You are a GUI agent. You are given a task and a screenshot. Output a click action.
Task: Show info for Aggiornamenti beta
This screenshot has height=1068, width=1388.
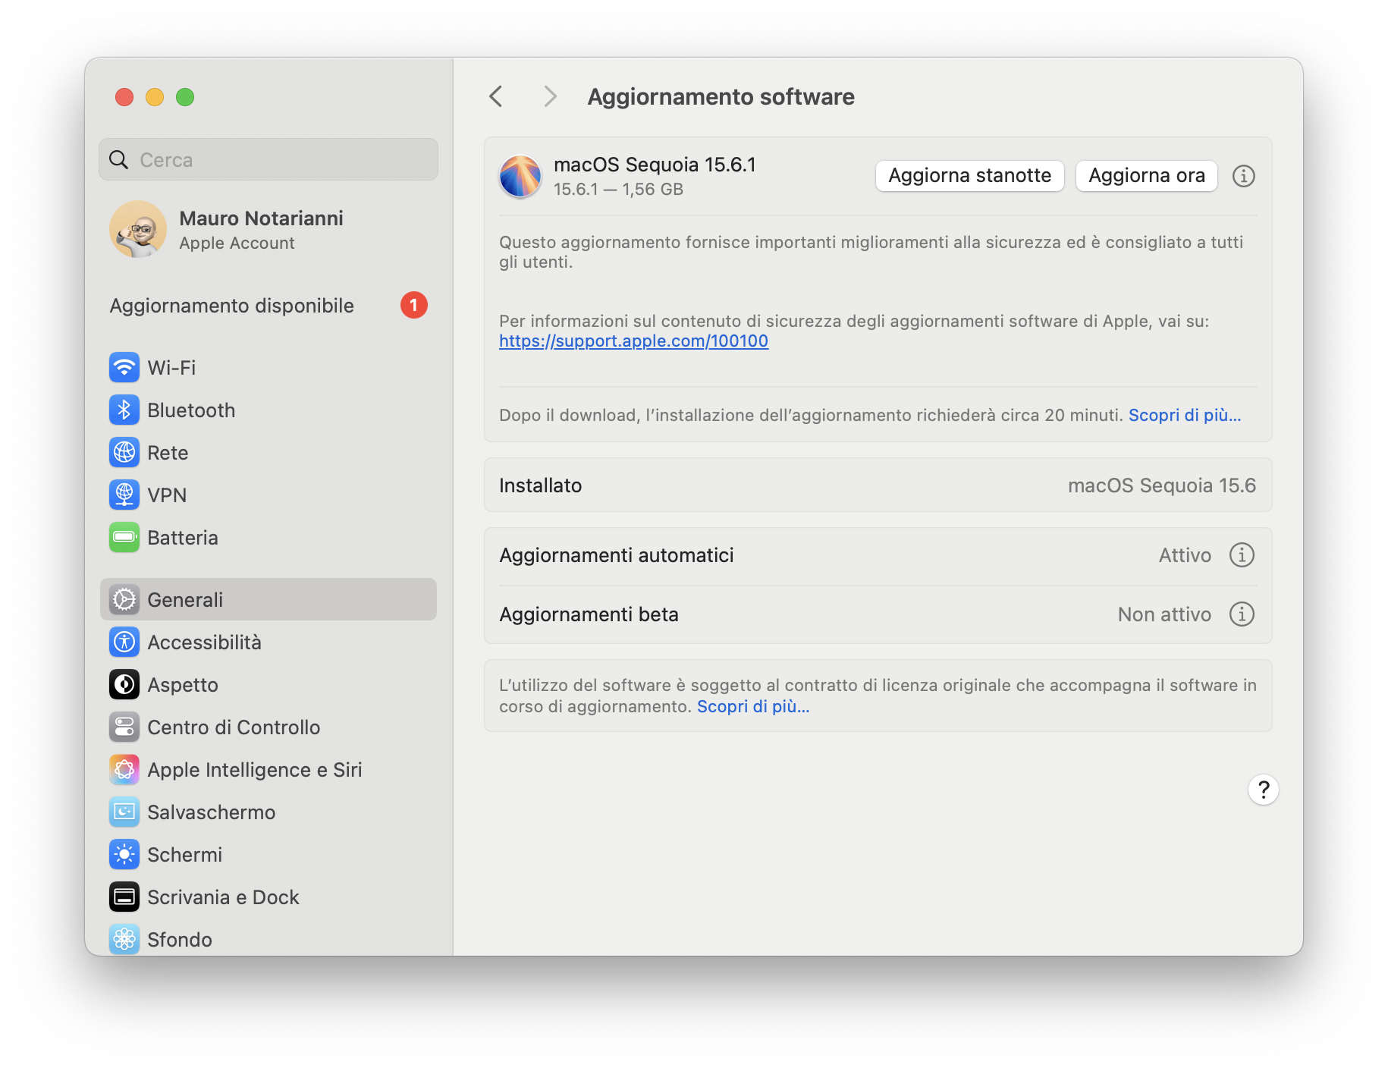[x=1242, y=614]
